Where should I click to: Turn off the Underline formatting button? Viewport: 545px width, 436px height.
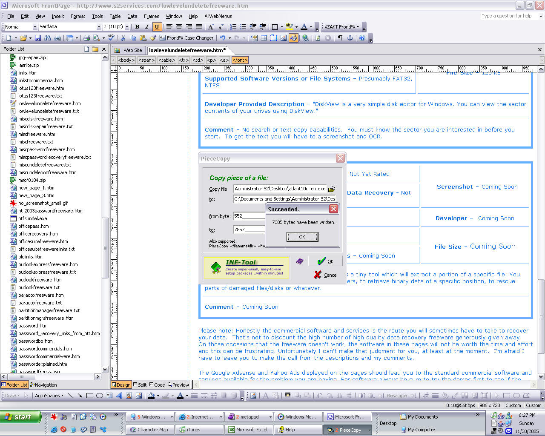pos(157,27)
